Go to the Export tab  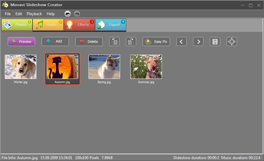click(x=110, y=25)
